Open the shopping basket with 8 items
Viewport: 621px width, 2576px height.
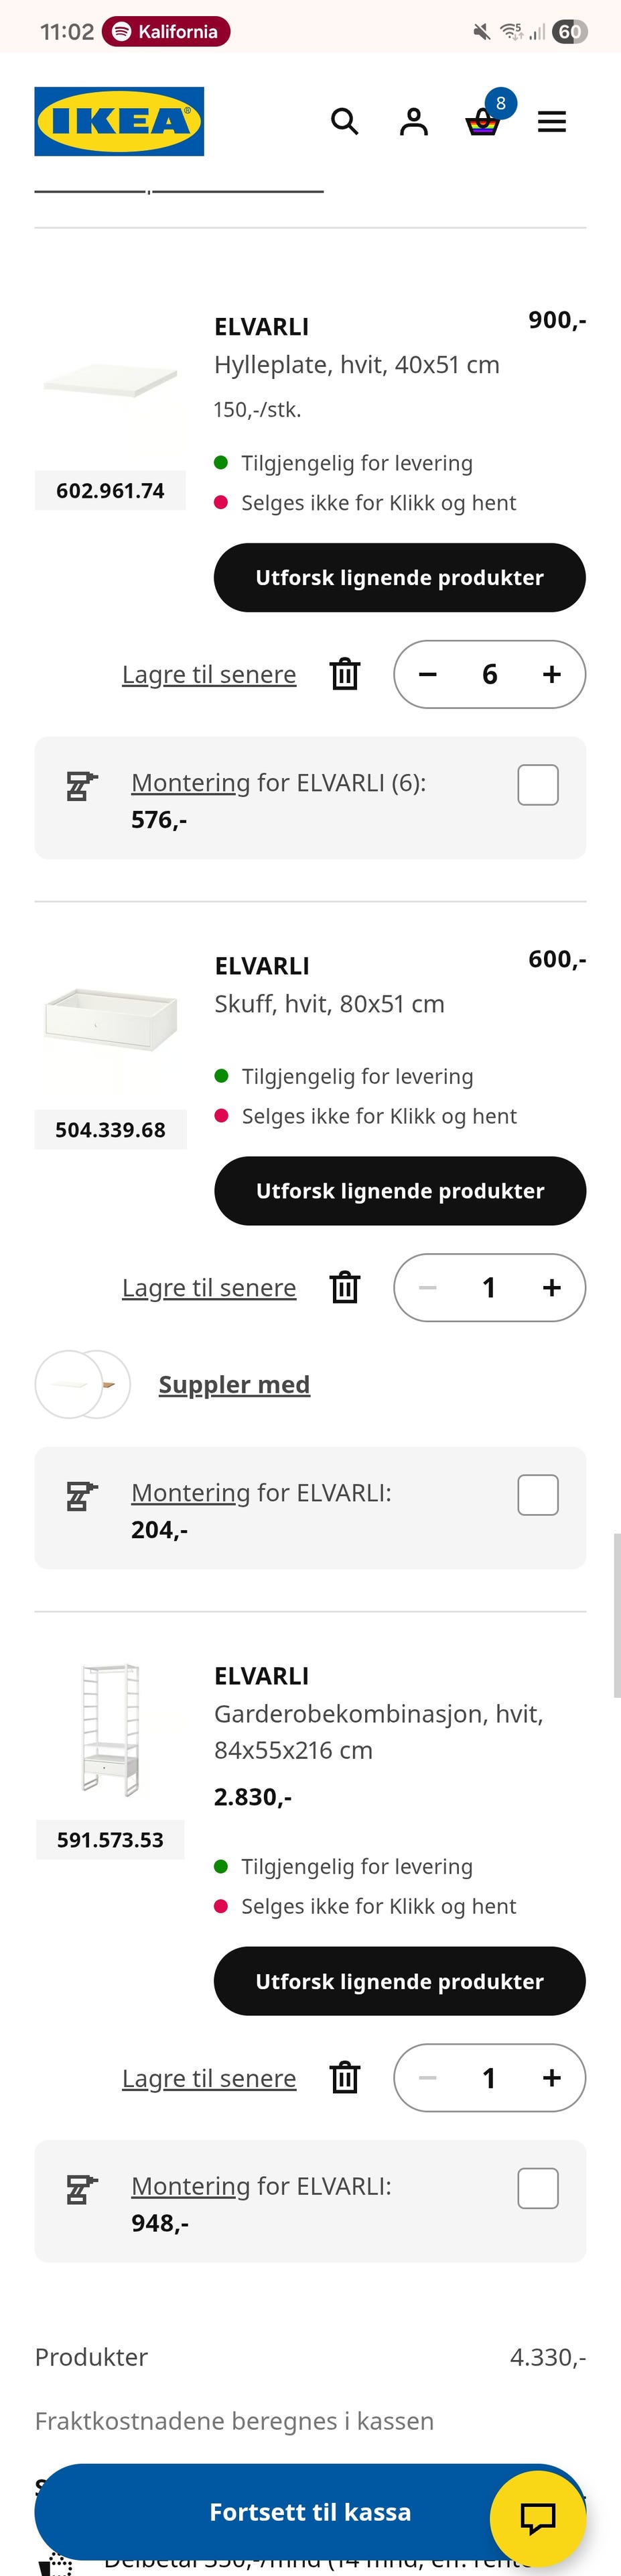483,123
